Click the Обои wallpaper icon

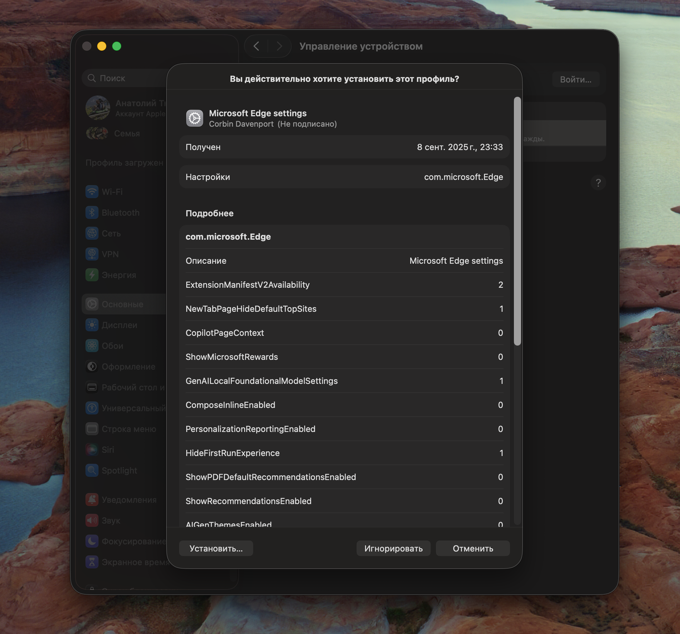(92, 346)
